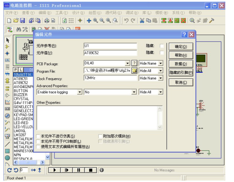Select the 2D box drawing tool
The image size is (234, 182).
(7, 151)
